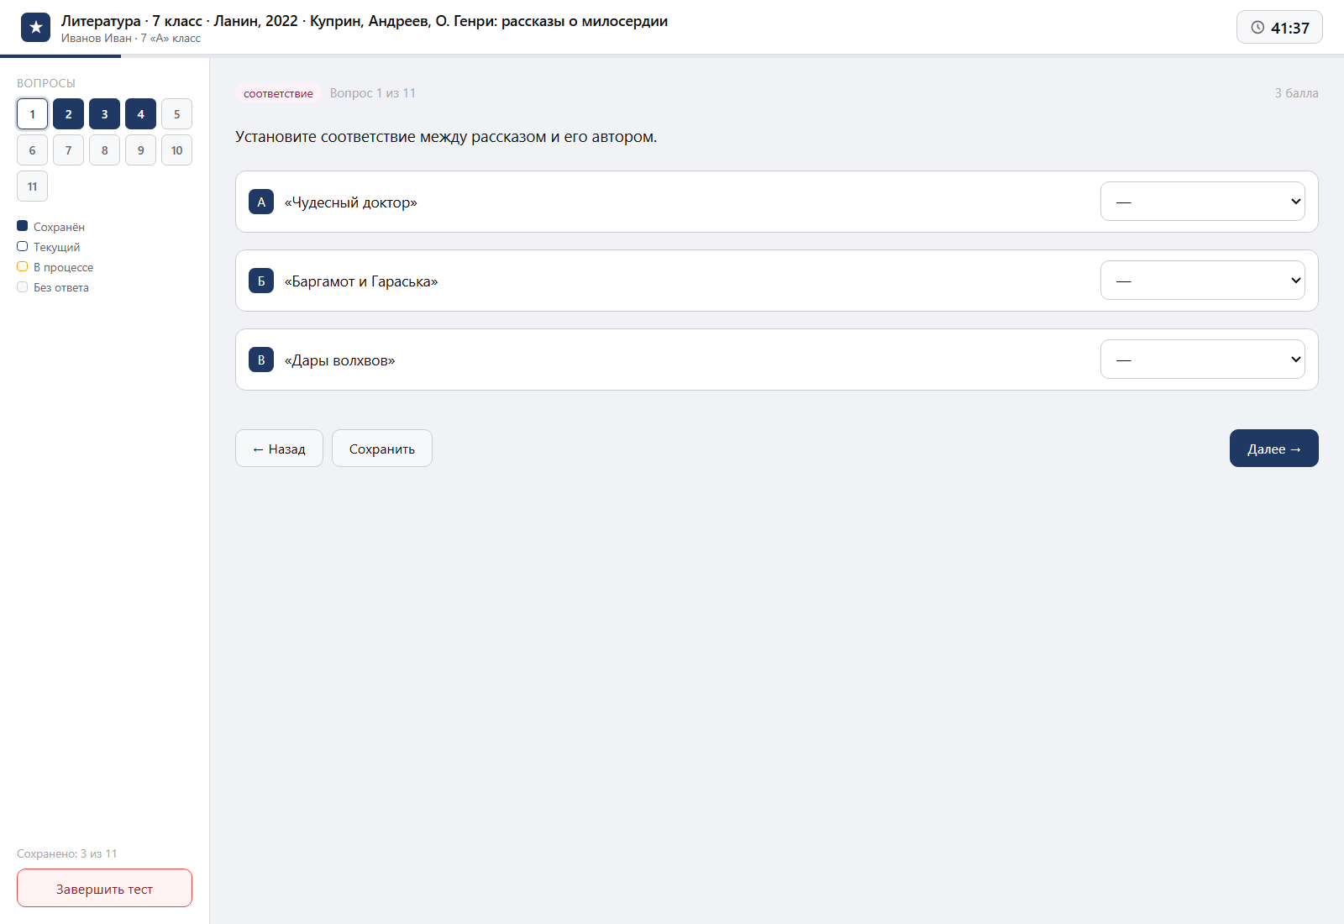
Task: Click the question instruction text
Action: tap(446, 137)
